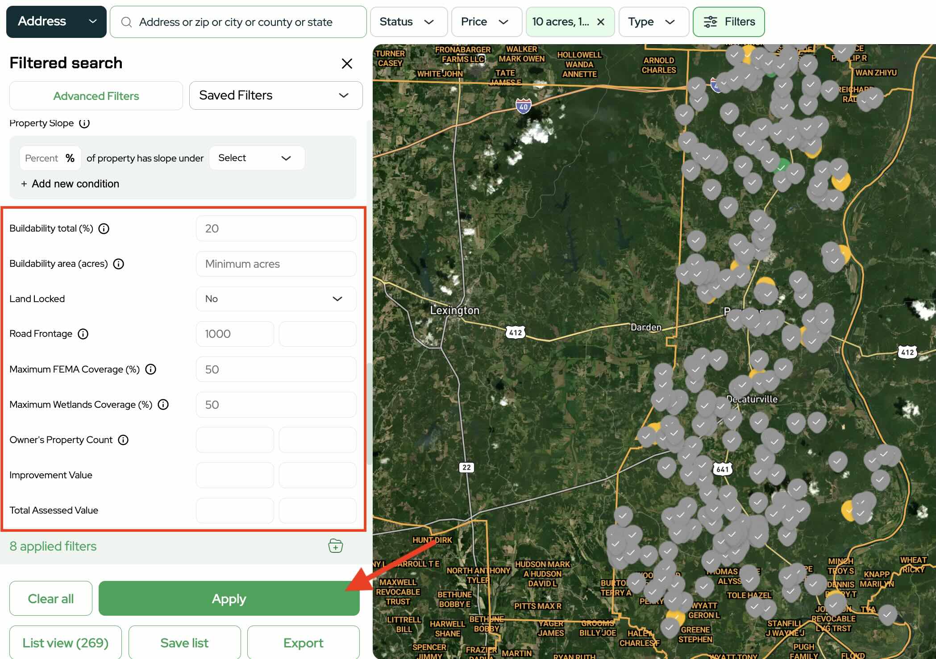Click info icon beside Buildability area
936x659 pixels.
[118, 264]
